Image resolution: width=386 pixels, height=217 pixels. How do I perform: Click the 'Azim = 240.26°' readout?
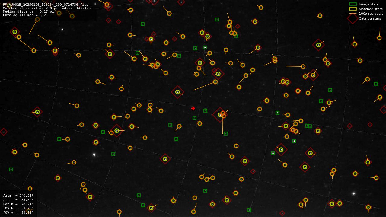pos(18,196)
